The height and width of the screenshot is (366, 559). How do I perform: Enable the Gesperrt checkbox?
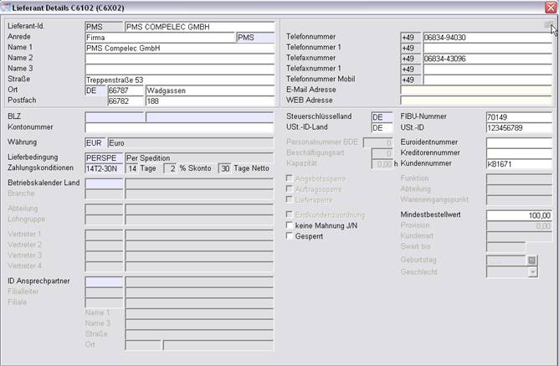click(290, 236)
